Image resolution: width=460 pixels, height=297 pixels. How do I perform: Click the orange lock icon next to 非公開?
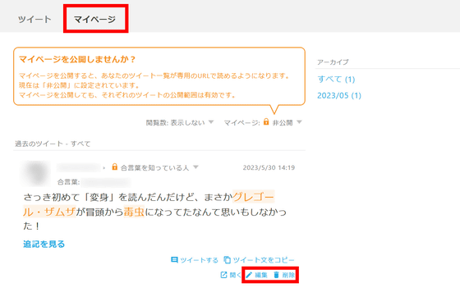(x=266, y=121)
